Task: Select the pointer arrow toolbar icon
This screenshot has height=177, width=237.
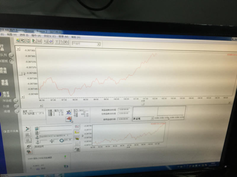Action: 34,41
